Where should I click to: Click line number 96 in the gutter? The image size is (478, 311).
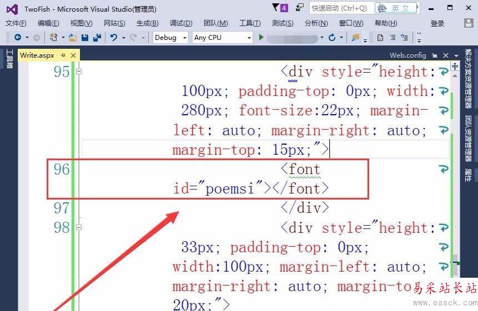tap(62, 169)
